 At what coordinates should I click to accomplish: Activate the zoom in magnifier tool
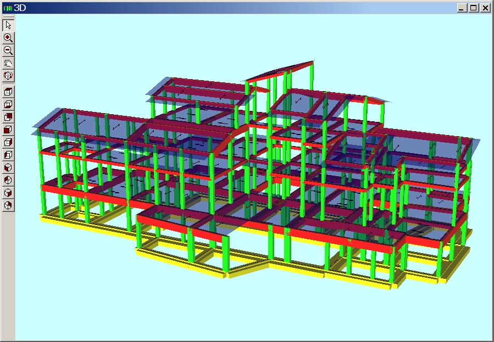[8, 38]
